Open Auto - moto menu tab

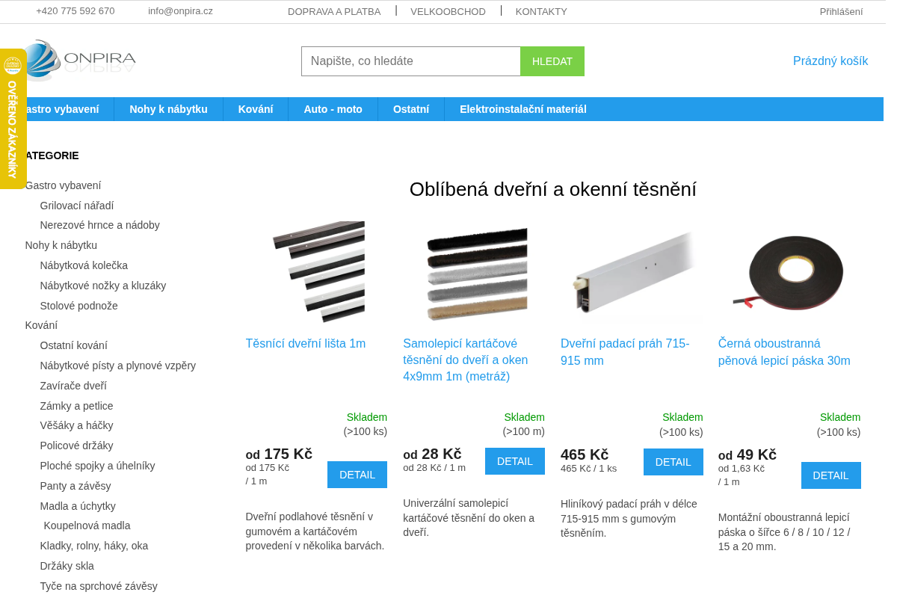tap(333, 109)
